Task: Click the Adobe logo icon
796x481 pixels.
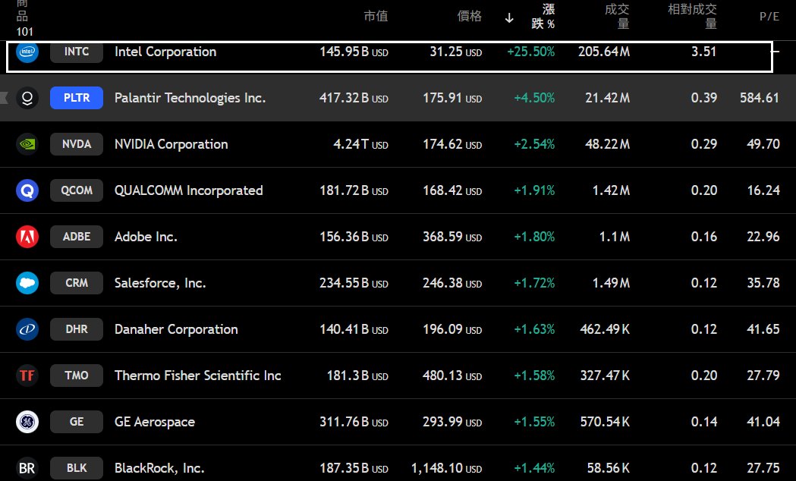Action: [27, 237]
